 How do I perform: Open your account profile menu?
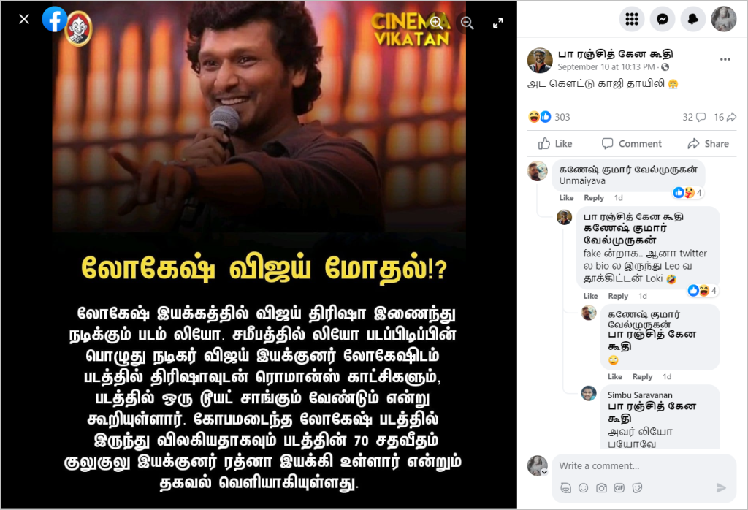pos(724,19)
